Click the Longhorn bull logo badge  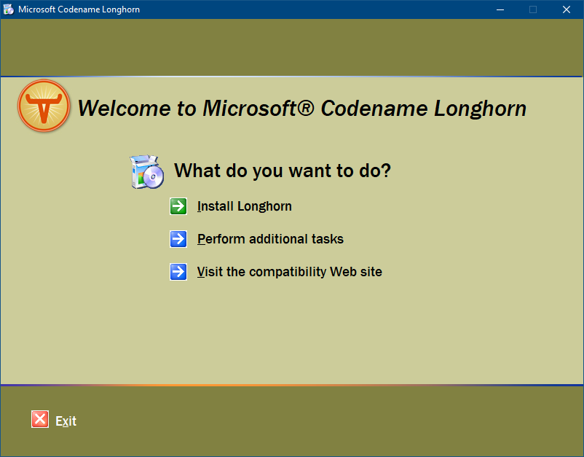(x=44, y=106)
